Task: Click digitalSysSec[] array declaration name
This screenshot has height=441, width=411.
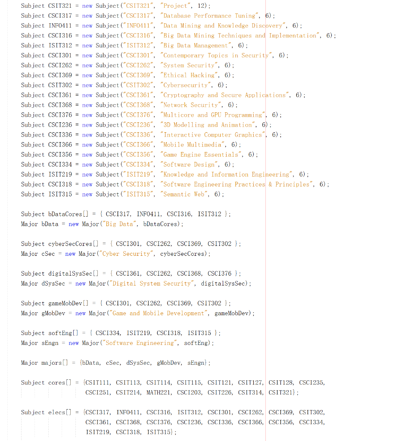Action: [x=73, y=273]
